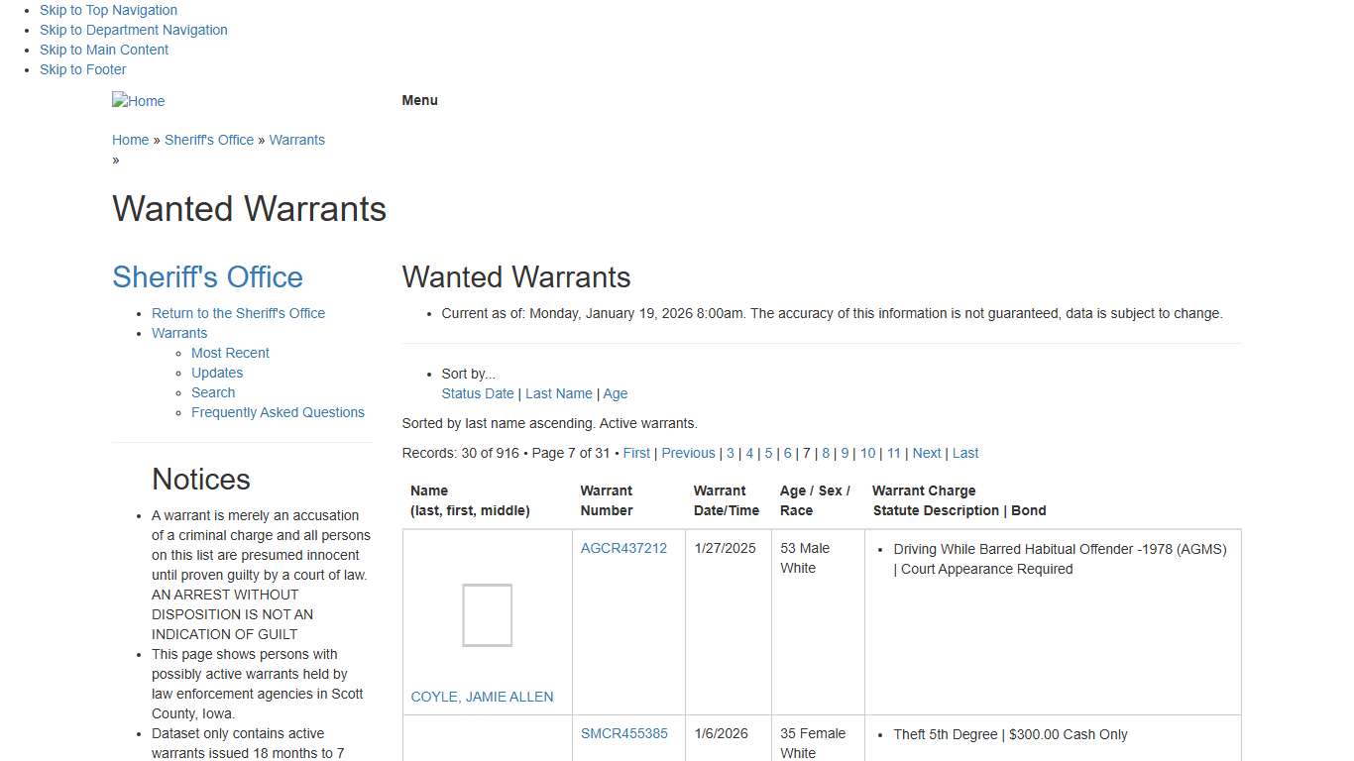This screenshot has height=761, width=1354.
Task: Click the Home logo image
Action: click(138, 100)
